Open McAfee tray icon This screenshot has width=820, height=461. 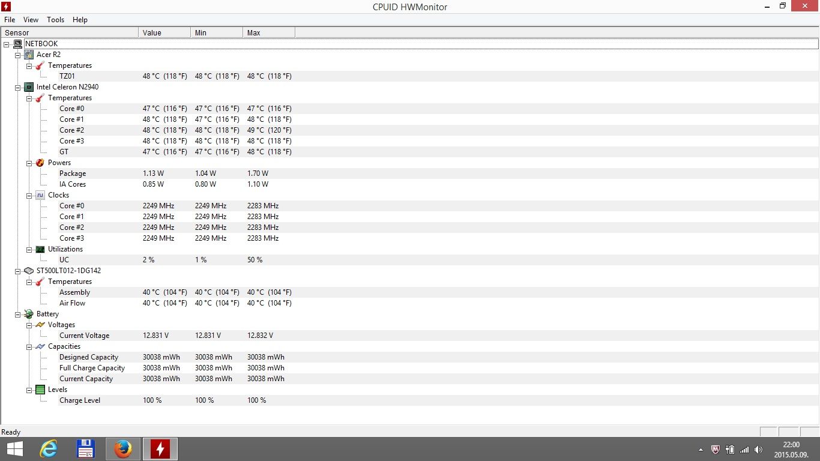point(716,449)
